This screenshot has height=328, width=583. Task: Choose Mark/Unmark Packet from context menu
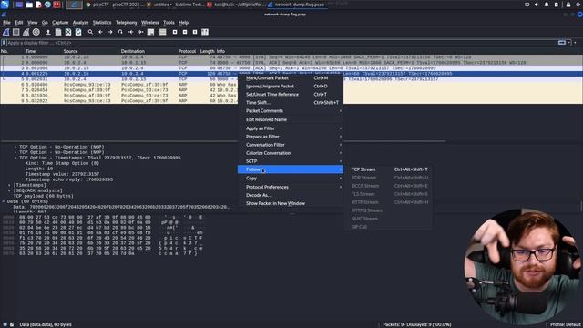click(x=290, y=78)
